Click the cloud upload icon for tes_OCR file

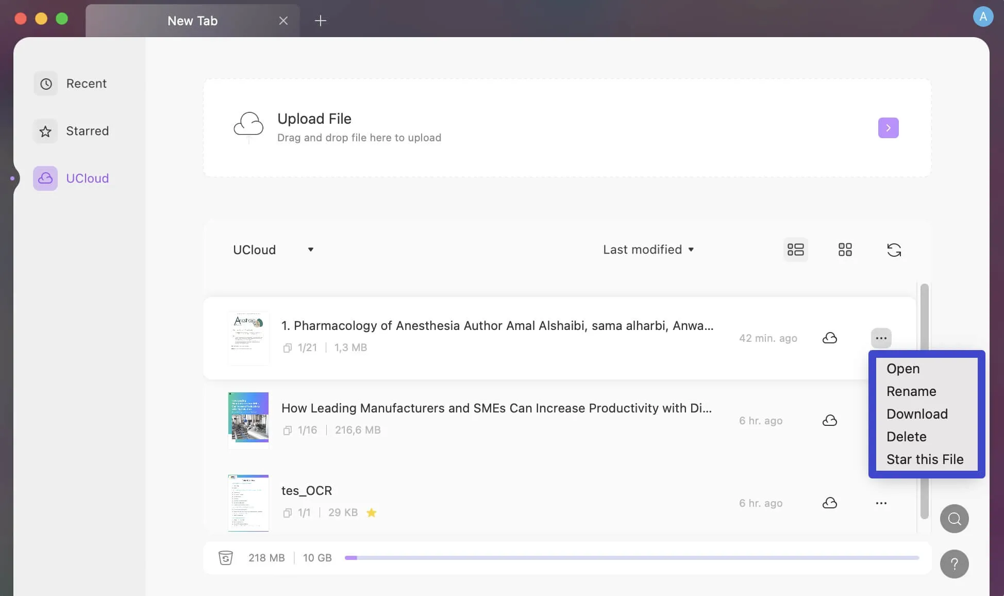coord(830,503)
